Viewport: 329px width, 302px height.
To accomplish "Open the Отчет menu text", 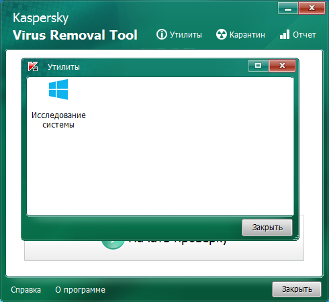I will click(x=304, y=35).
